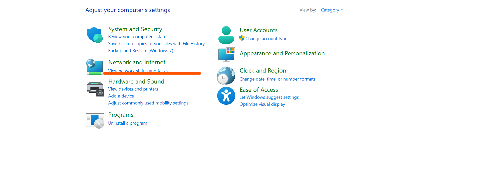Screen dimensions: 492x190
Task: Open the User Accounts heading
Action: [259, 30]
